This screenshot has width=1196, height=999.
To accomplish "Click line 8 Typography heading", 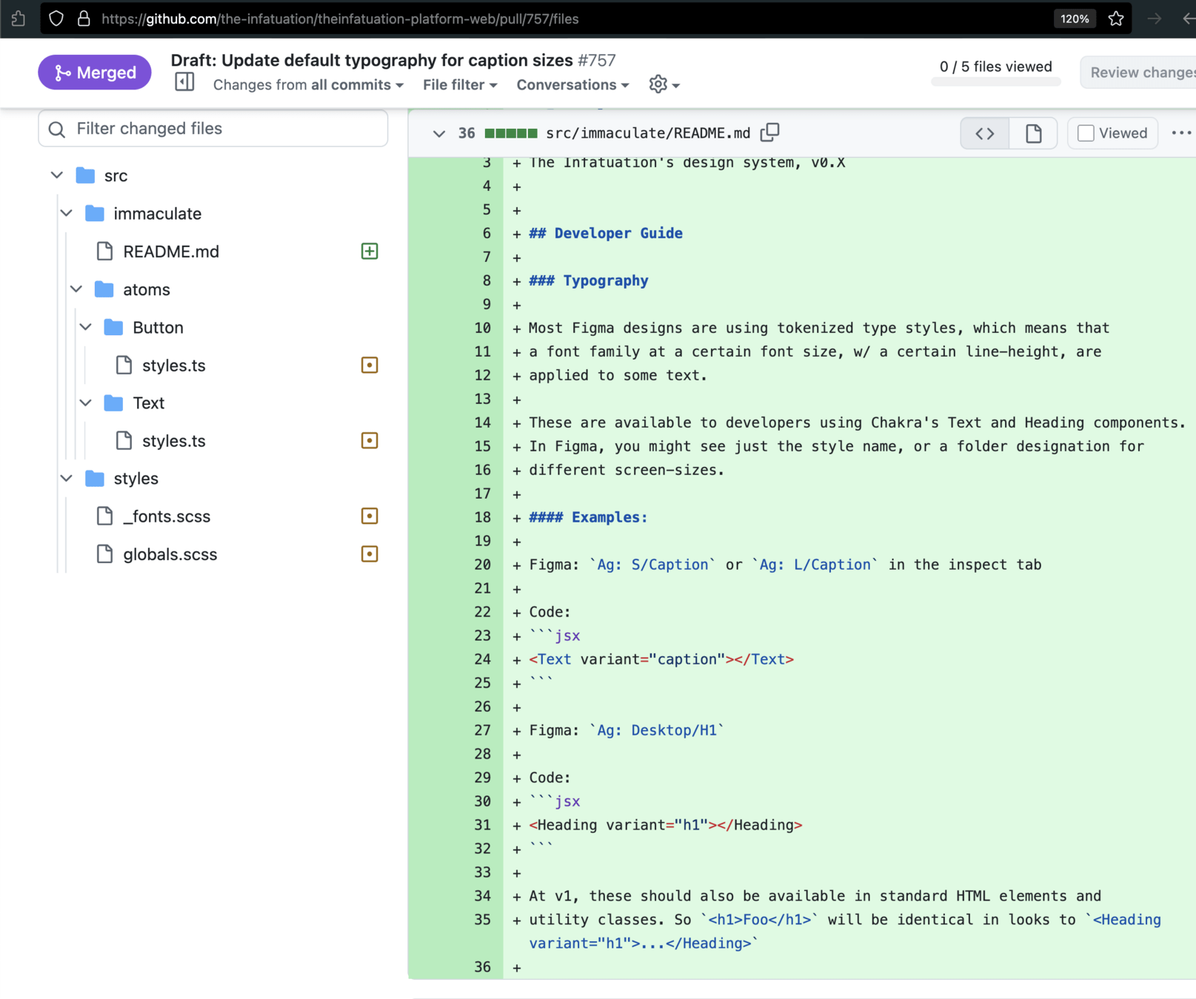I will click(x=589, y=280).
